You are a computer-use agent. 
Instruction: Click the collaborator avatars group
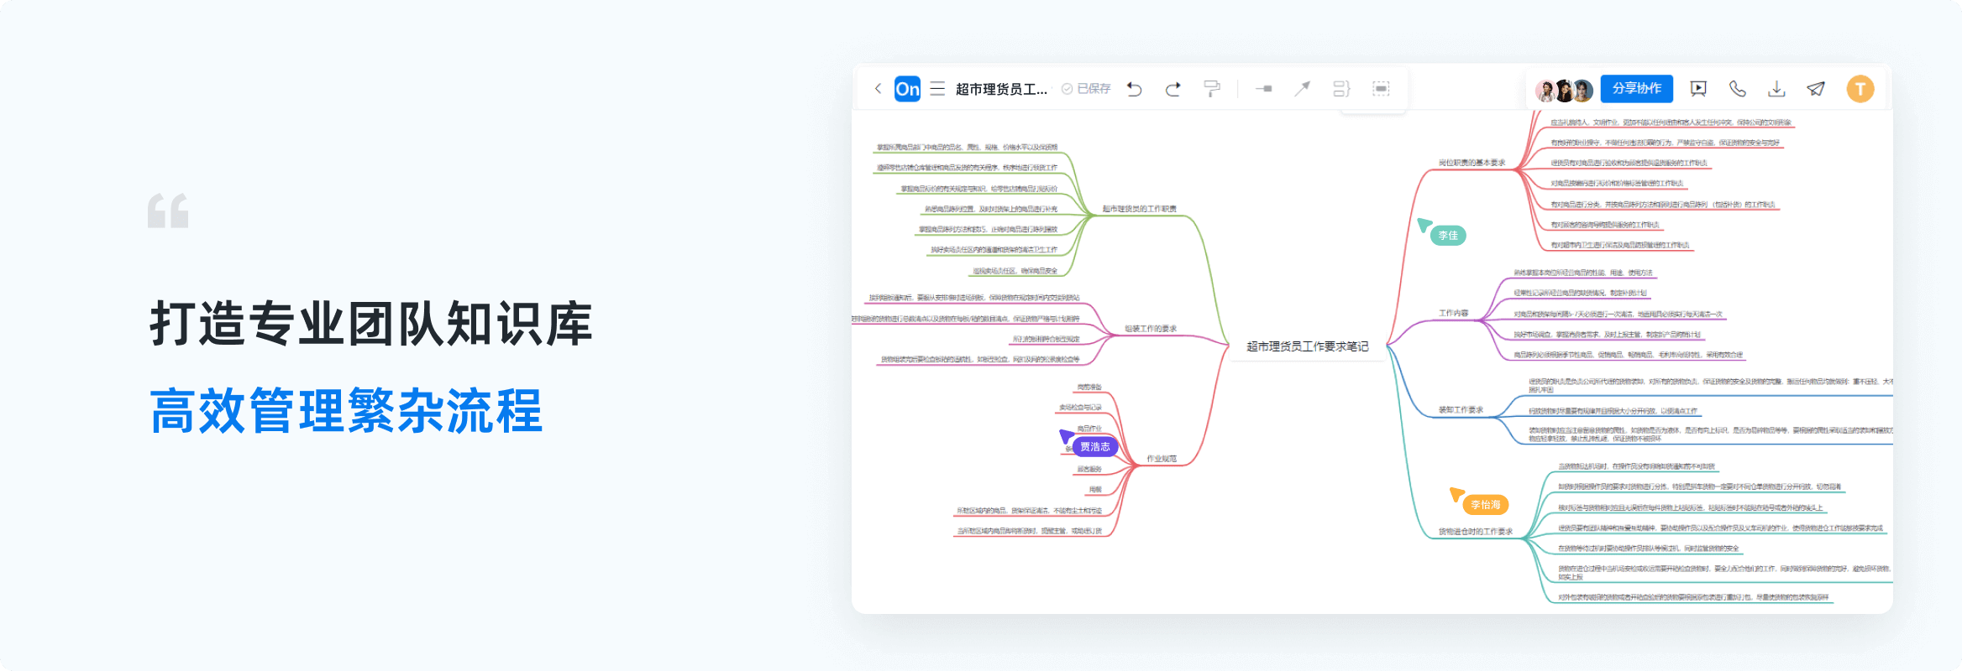[x=1563, y=90]
